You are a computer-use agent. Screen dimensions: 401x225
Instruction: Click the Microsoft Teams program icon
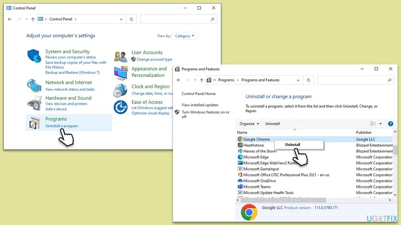click(x=240, y=187)
